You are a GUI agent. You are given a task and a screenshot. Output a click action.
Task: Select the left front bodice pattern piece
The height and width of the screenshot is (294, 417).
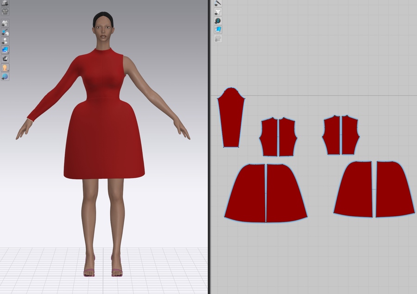coord(269,138)
